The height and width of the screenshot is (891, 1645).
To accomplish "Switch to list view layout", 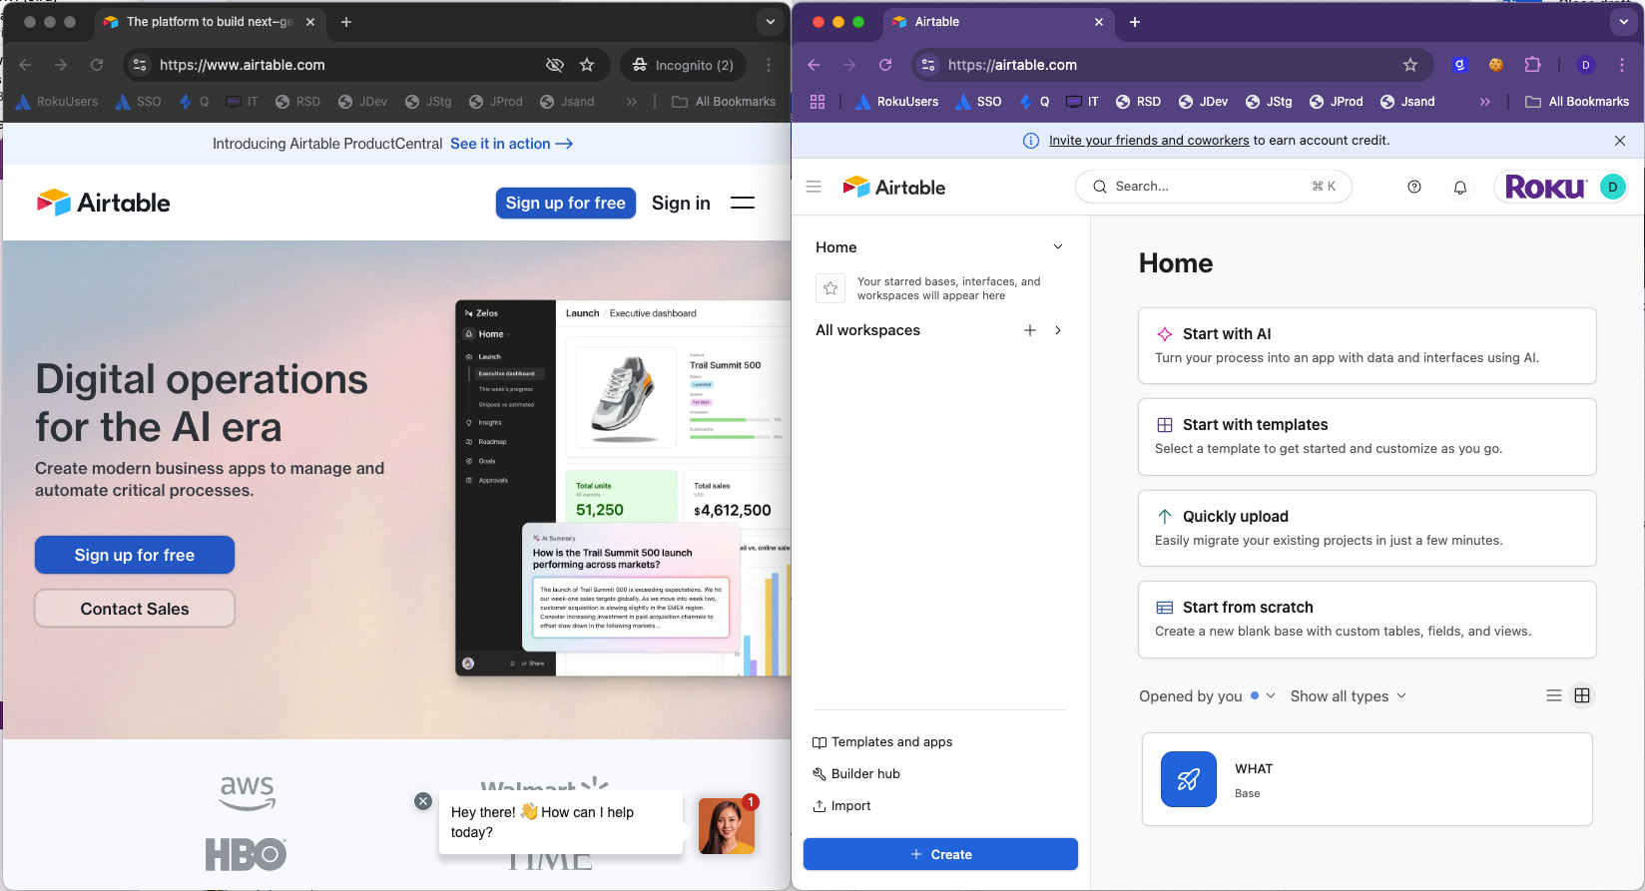I will [1554, 695].
